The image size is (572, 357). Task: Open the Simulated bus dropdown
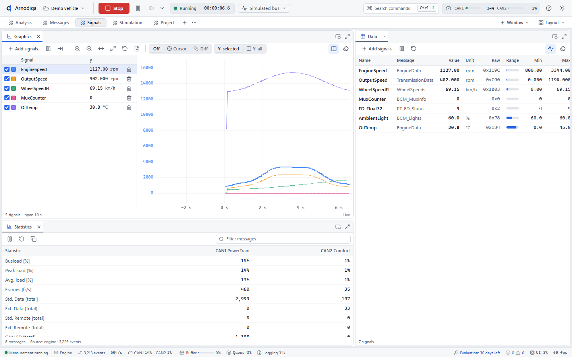(x=264, y=8)
